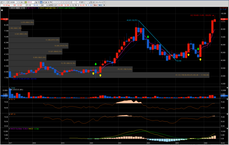The width and height of the screenshot is (229, 145).
Task: Select the 10 interval button
Action: pyautogui.click(x=61, y=2)
